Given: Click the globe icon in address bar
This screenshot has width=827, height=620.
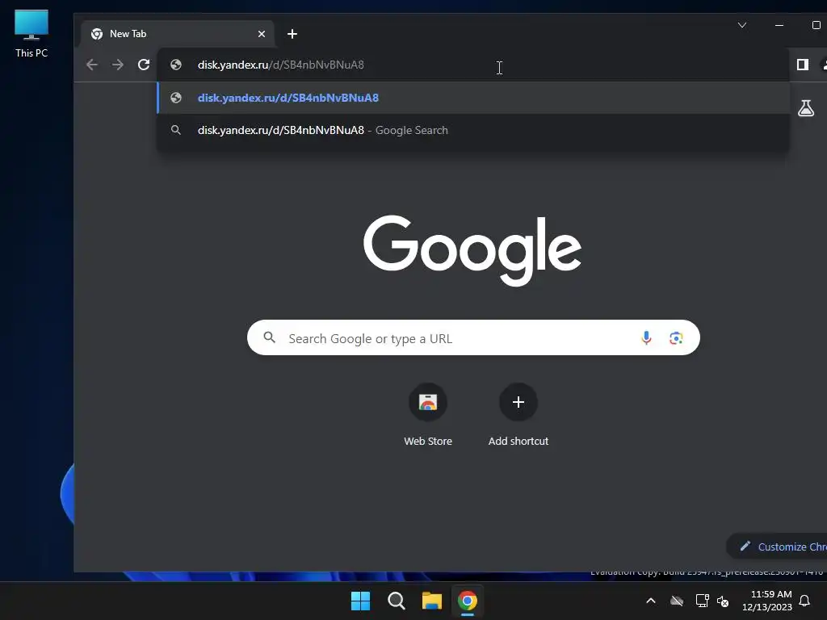Looking at the screenshot, I should point(176,65).
